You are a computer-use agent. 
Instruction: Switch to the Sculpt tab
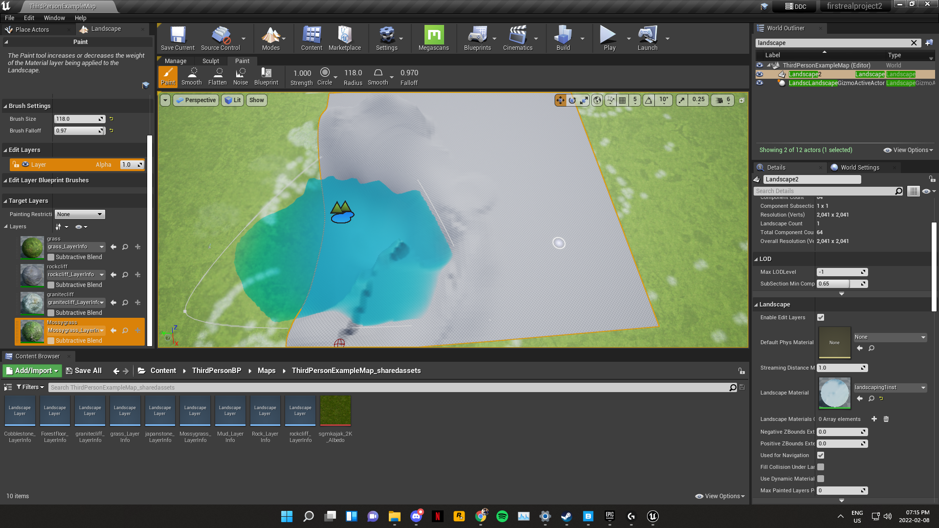tap(211, 61)
